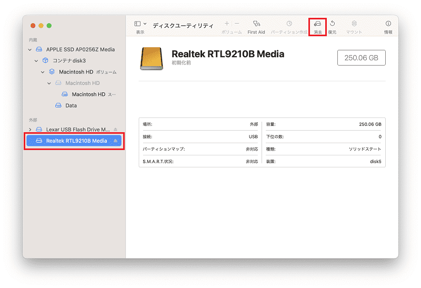421x288 pixels.
Task: Click the パーティションマップ label
Action: (x=164, y=149)
